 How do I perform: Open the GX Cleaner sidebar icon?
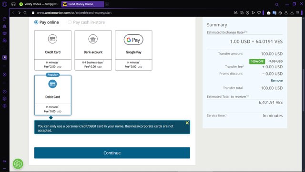tap(4, 26)
